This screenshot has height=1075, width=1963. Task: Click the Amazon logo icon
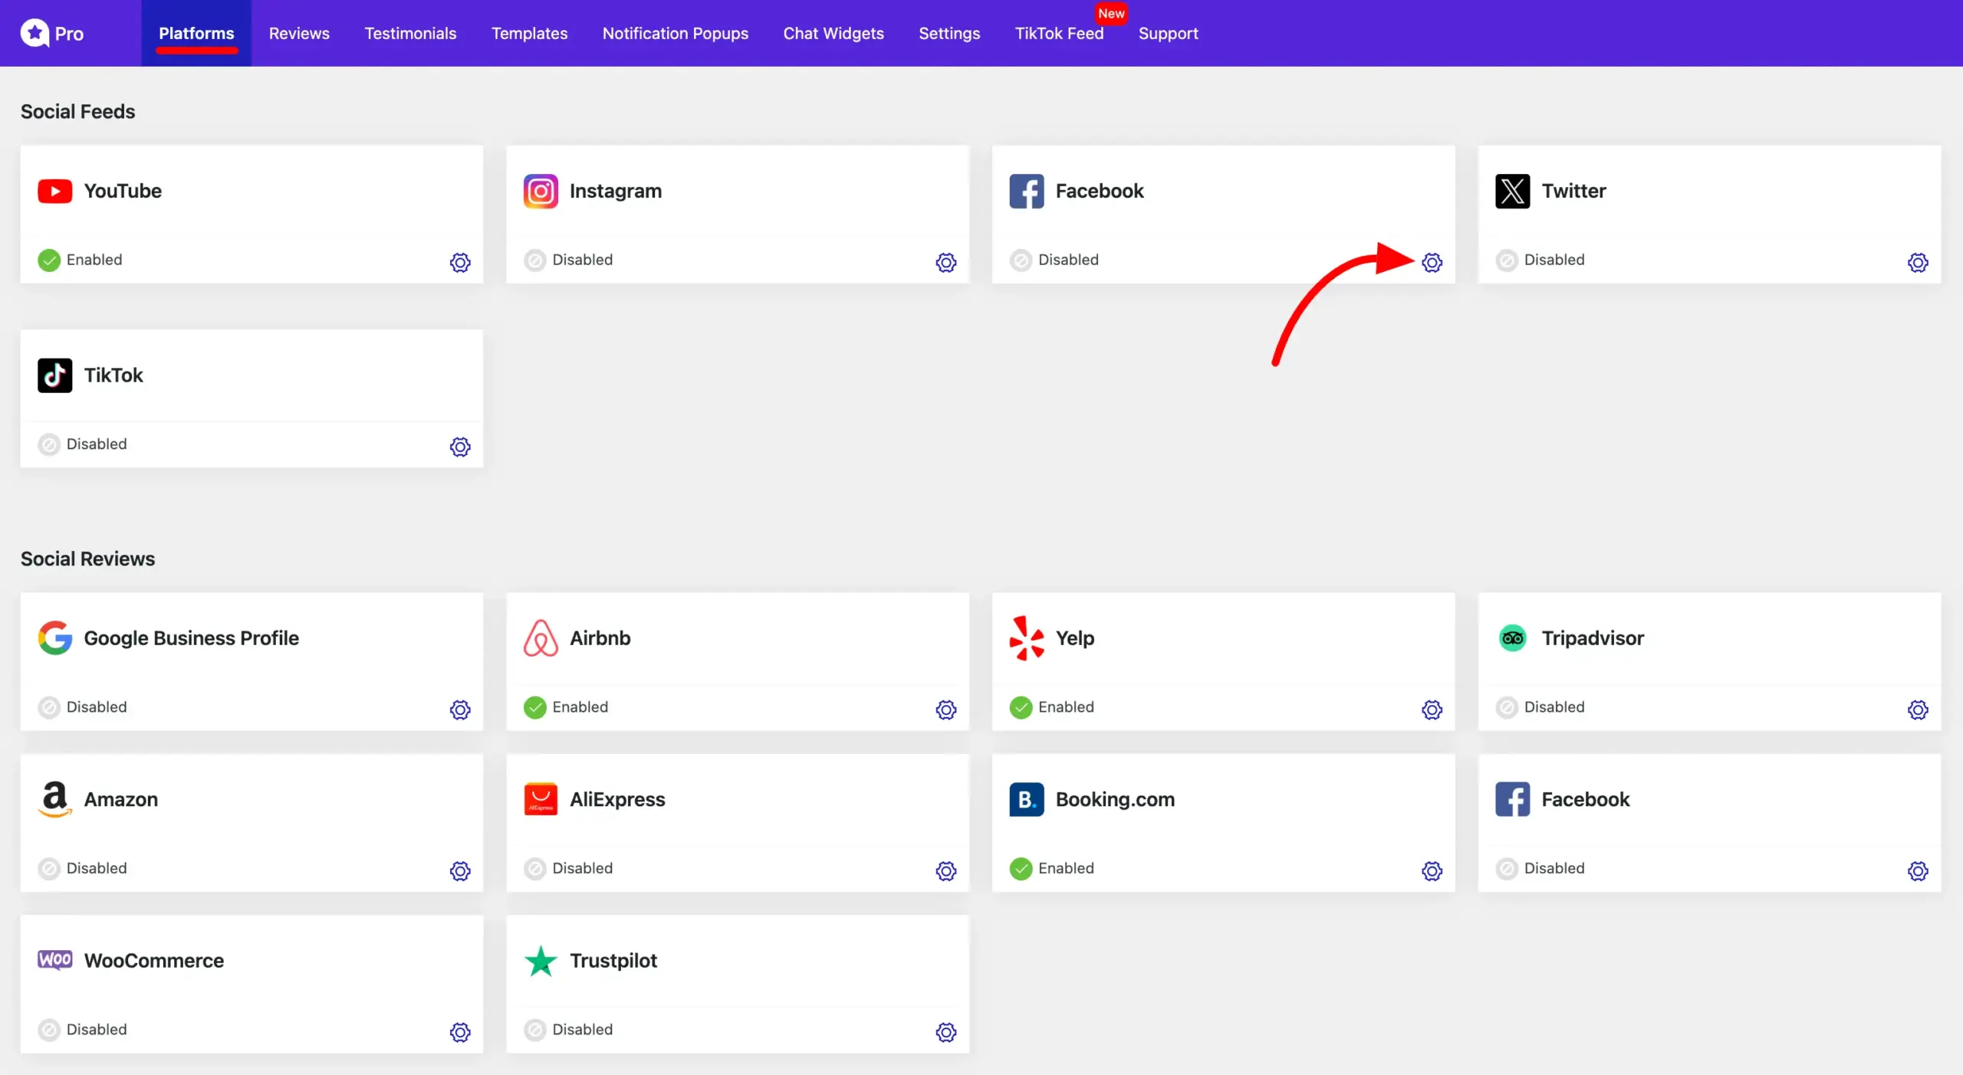54,799
